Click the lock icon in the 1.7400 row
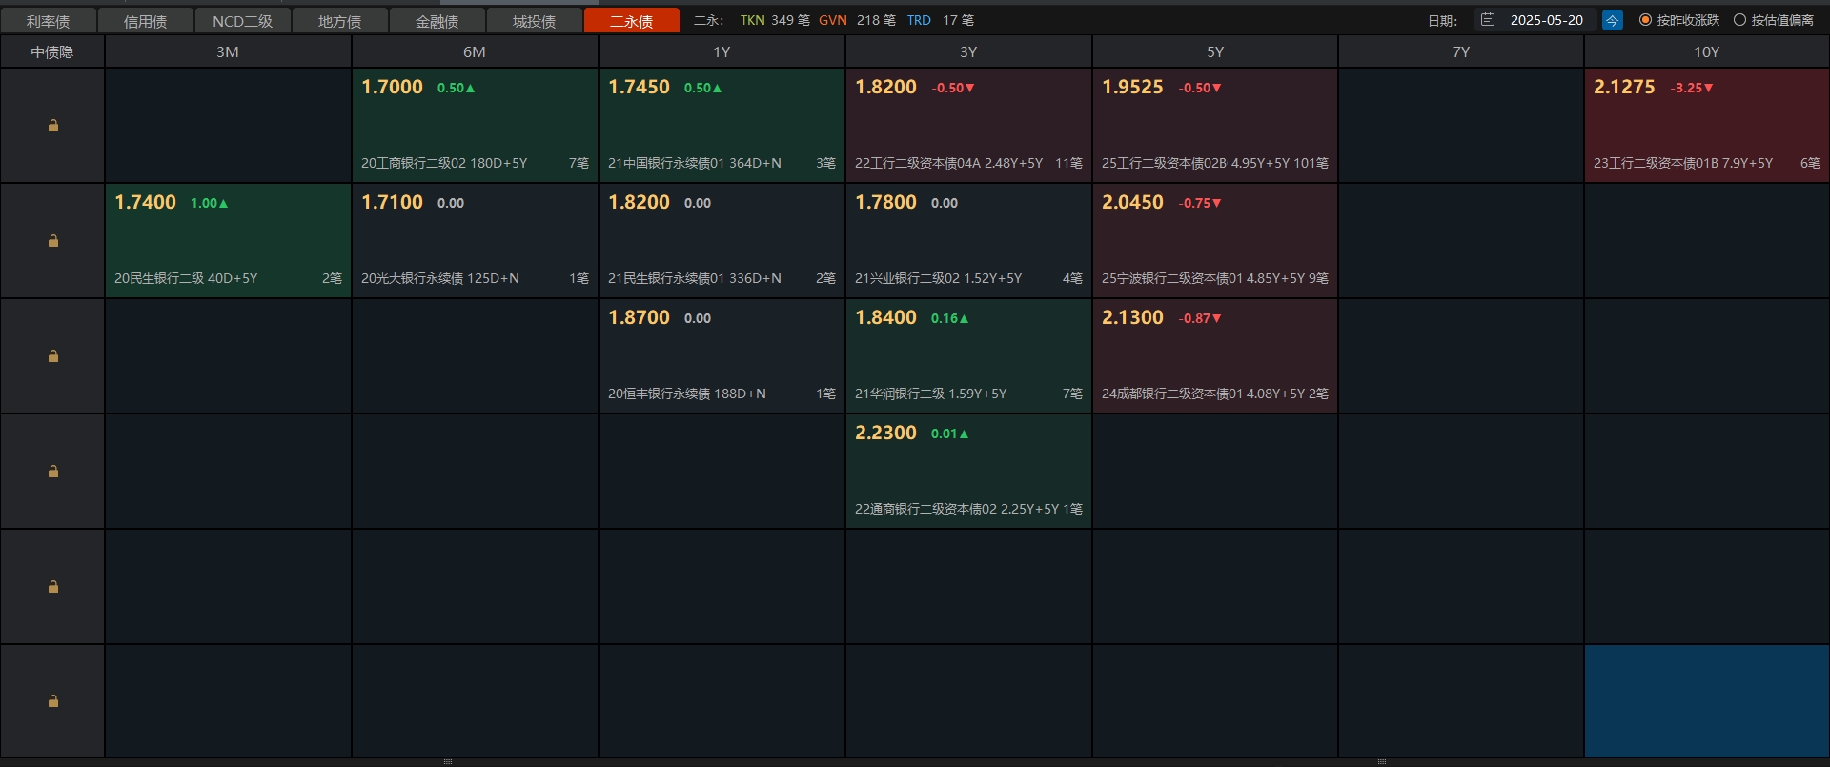 (x=53, y=241)
